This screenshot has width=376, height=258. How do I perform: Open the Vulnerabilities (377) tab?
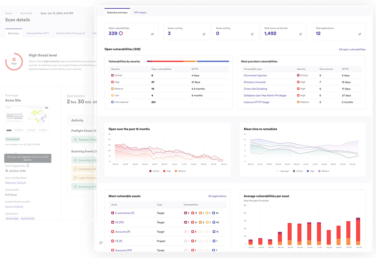(x=38, y=33)
